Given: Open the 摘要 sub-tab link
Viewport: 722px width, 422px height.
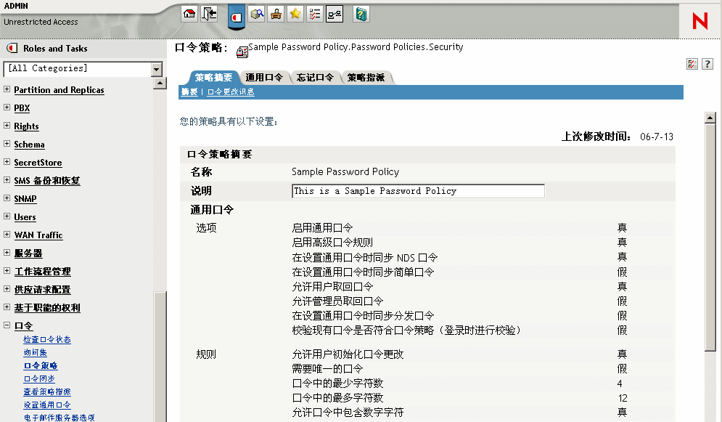Looking at the screenshot, I should (189, 92).
